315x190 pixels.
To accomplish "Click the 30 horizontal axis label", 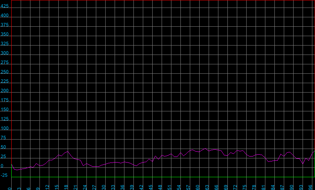I will pos(104,187).
